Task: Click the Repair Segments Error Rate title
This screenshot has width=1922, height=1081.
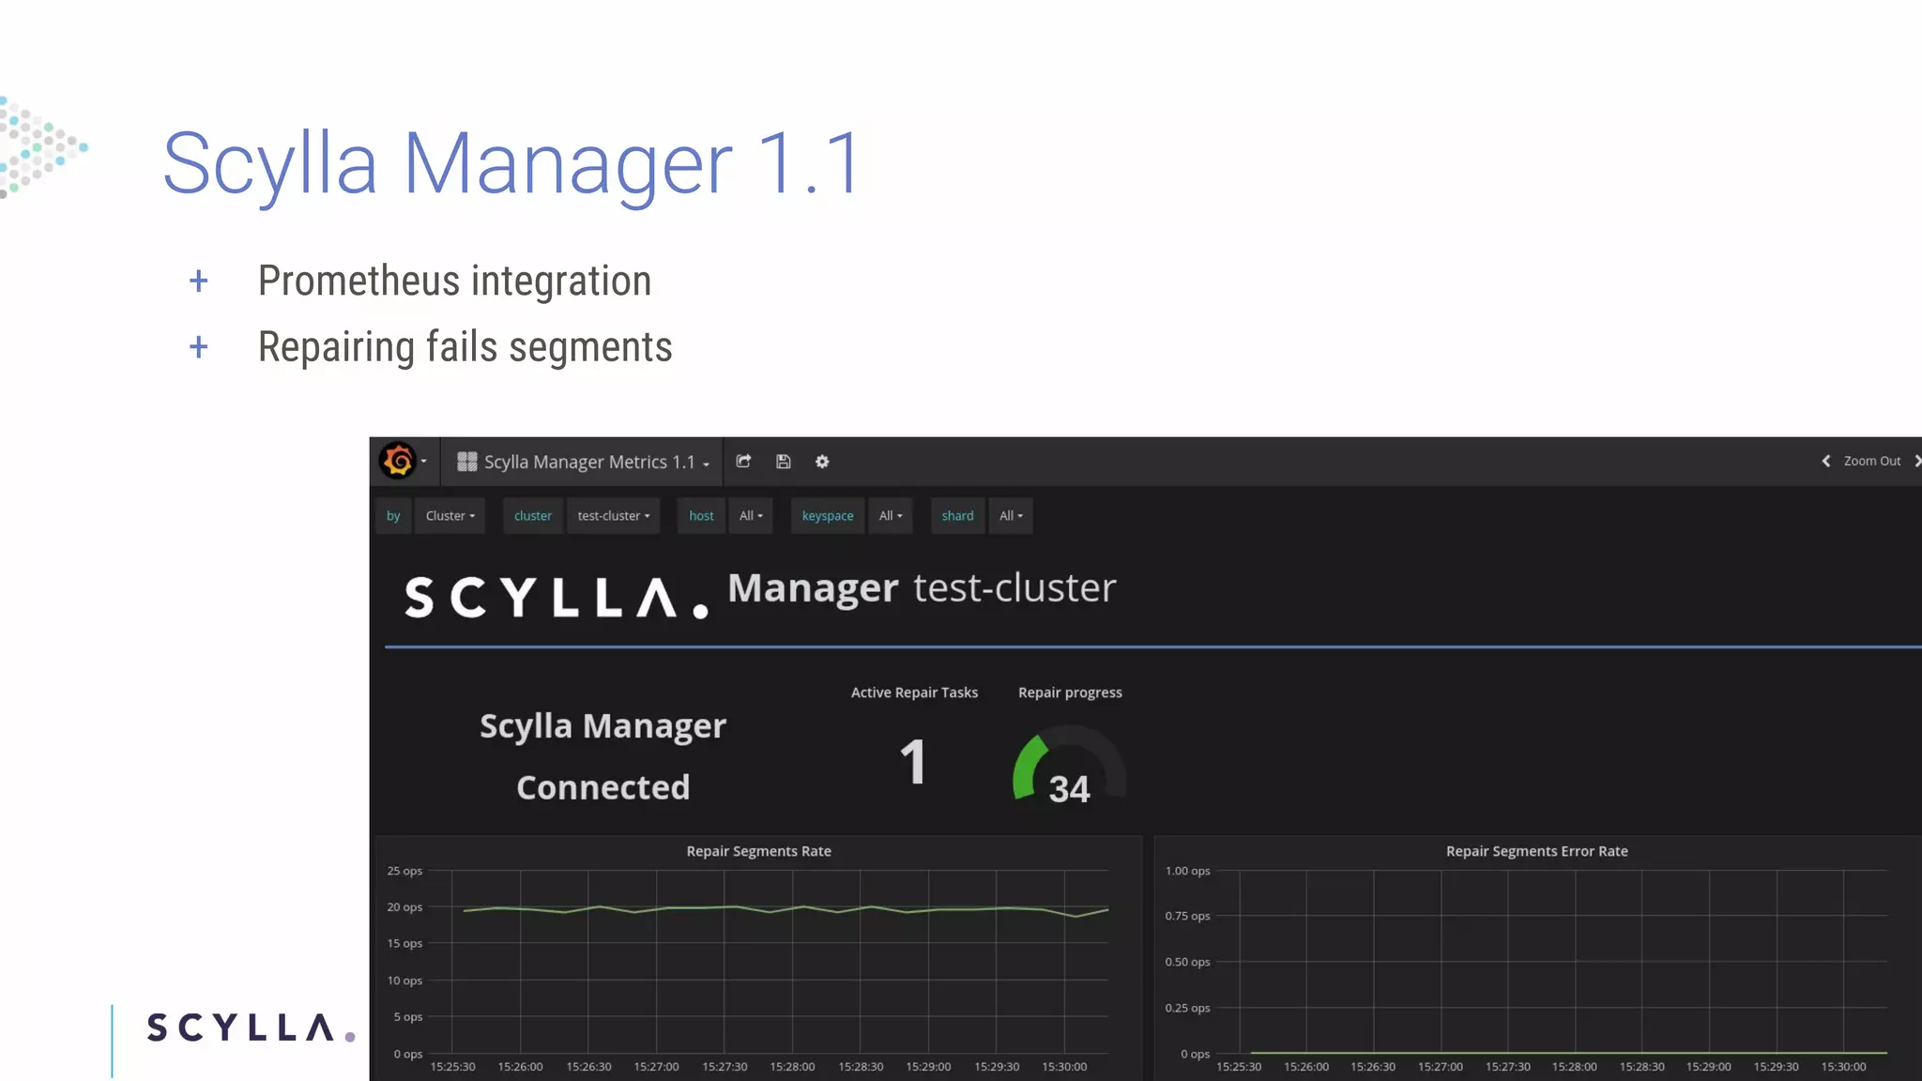Action: pos(1536,851)
